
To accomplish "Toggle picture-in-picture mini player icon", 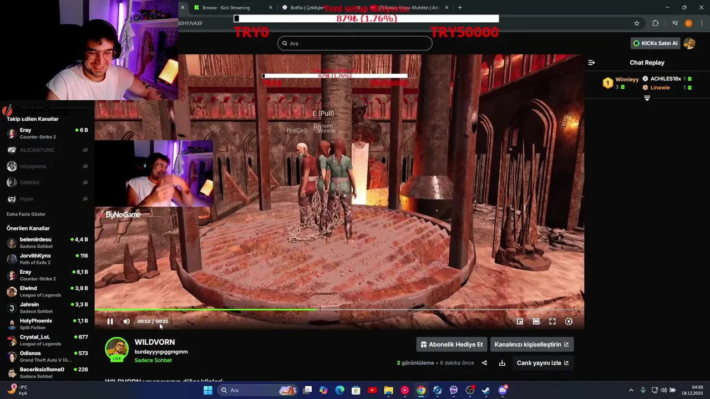I will [x=520, y=321].
